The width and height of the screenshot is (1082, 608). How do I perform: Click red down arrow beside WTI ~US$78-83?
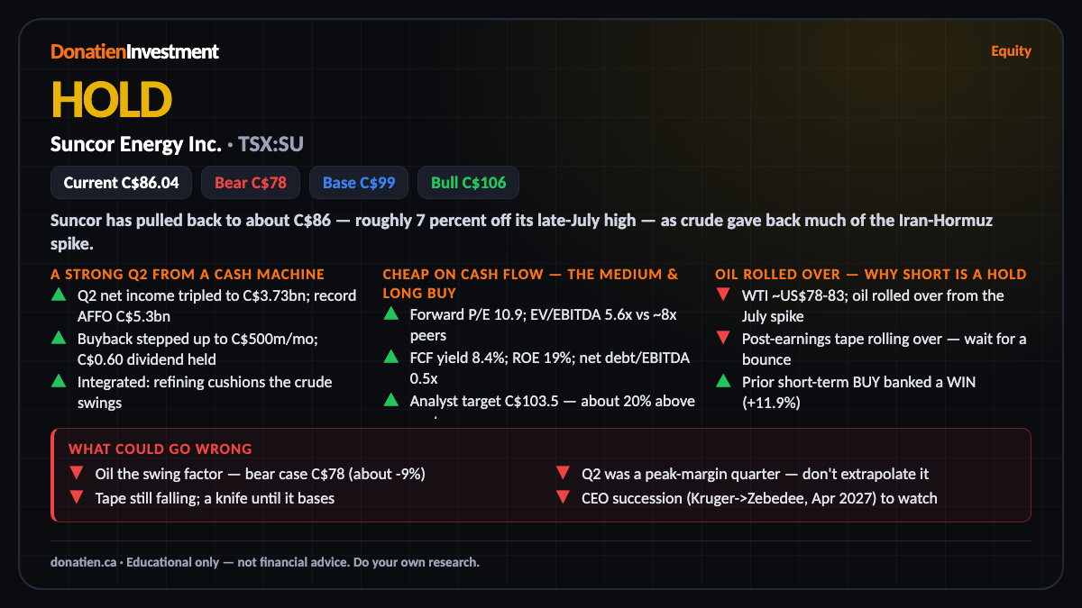click(722, 295)
